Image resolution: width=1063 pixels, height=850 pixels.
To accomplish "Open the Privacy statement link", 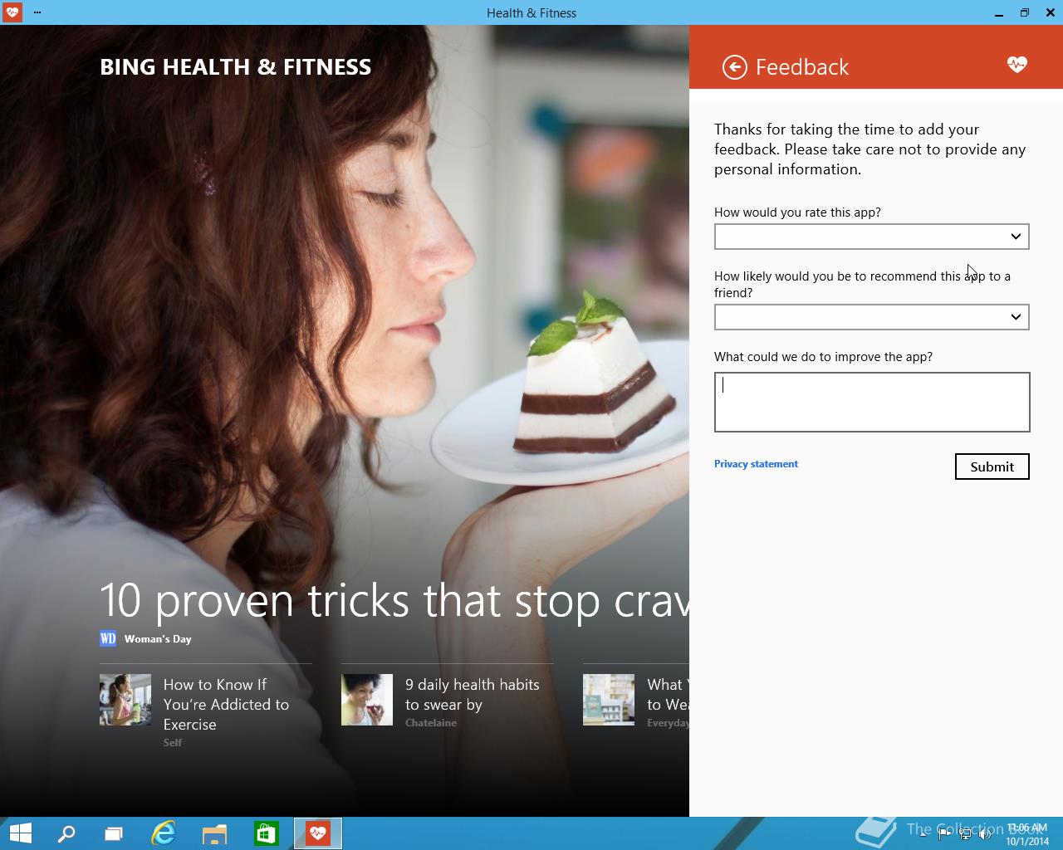I will 756,464.
